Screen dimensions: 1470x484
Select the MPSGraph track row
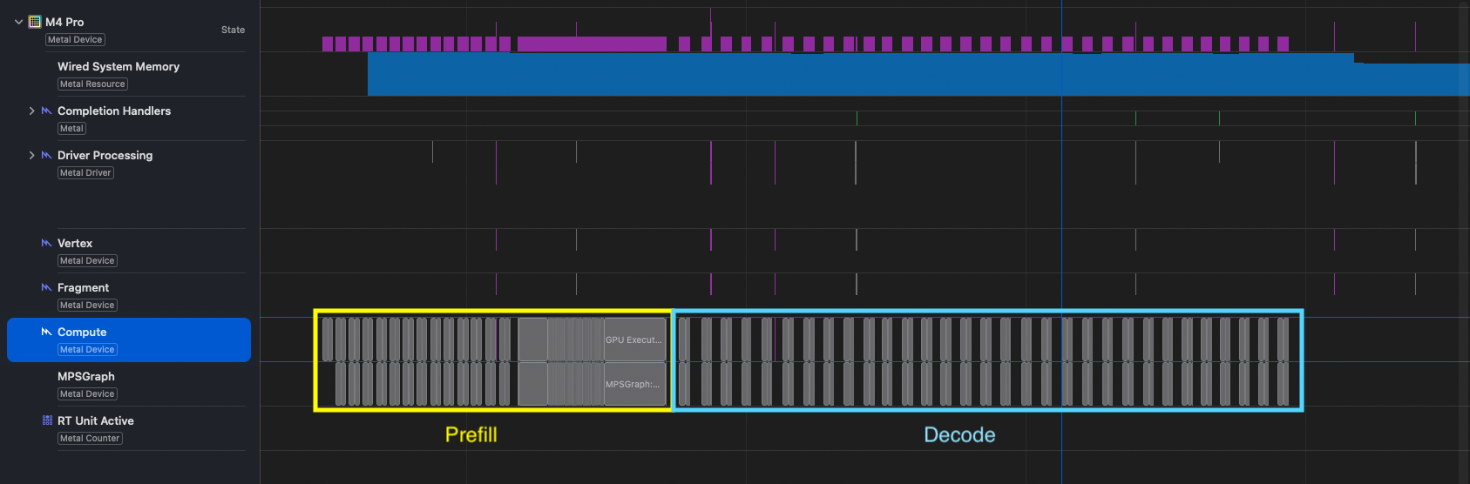point(129,384)
